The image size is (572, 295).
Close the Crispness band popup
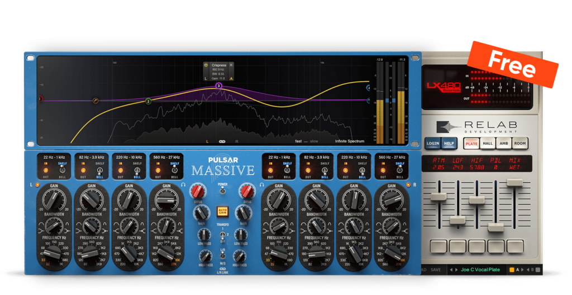point(231,65)
